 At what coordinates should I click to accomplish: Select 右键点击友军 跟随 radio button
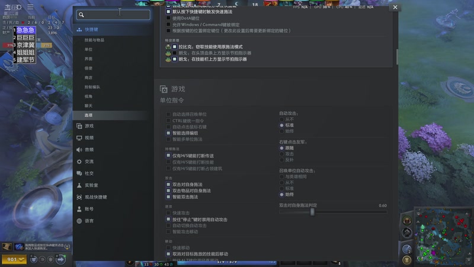click(x=282, y=148)
